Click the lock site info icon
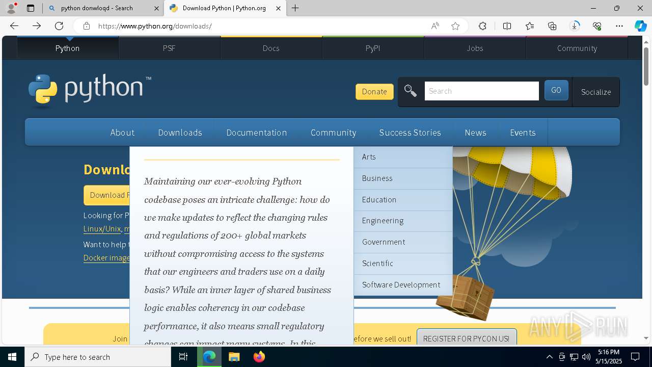 click(87, 26)
